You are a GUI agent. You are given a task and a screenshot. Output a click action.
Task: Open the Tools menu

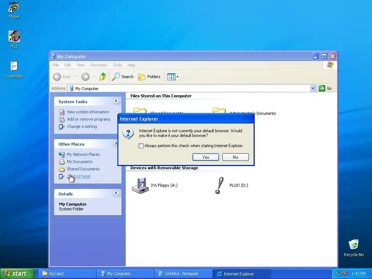(x=117, y=65)
